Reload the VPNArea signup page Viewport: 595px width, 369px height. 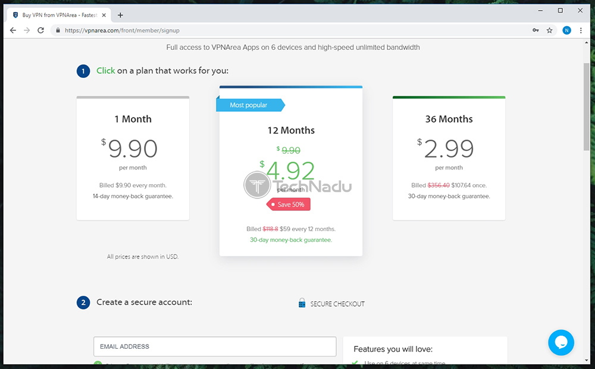40,30
